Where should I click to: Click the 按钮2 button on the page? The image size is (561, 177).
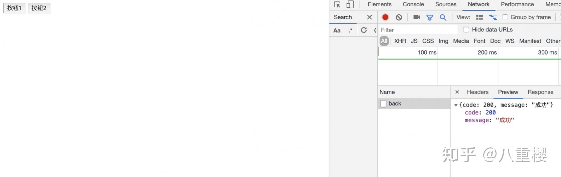[39, 8]
